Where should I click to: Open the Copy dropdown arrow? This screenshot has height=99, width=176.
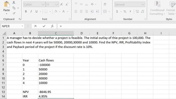18,8
